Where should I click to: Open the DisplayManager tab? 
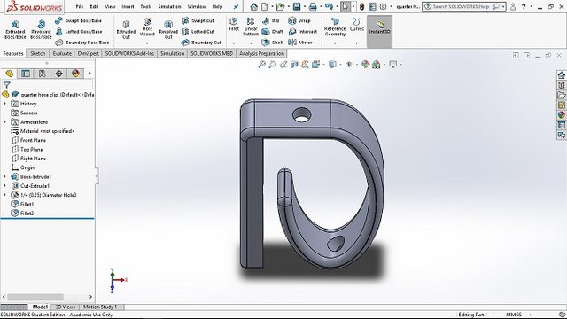point(75,74)
